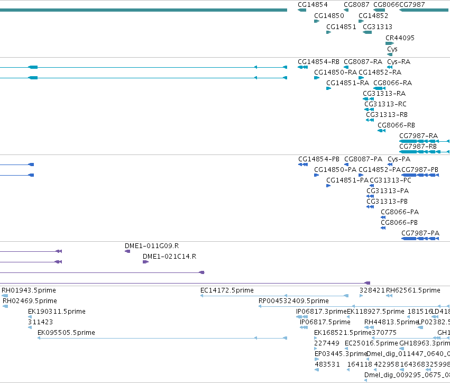This screenshot has height=383, width=450.
Task: Click EST RH62561.5prime
Action: click(413, 290)
